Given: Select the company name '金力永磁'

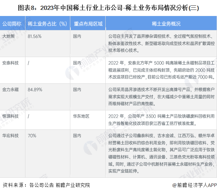Looking at the screenshot, I should [x=11, y=89].
